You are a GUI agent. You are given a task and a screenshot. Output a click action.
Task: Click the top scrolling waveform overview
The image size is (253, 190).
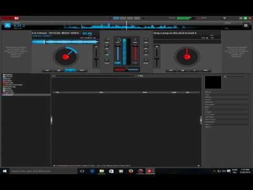point(126,27)
